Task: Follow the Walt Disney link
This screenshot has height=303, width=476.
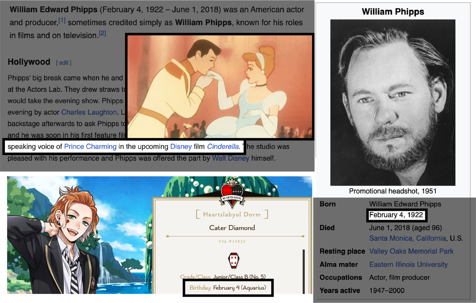Action: point(231,158)
